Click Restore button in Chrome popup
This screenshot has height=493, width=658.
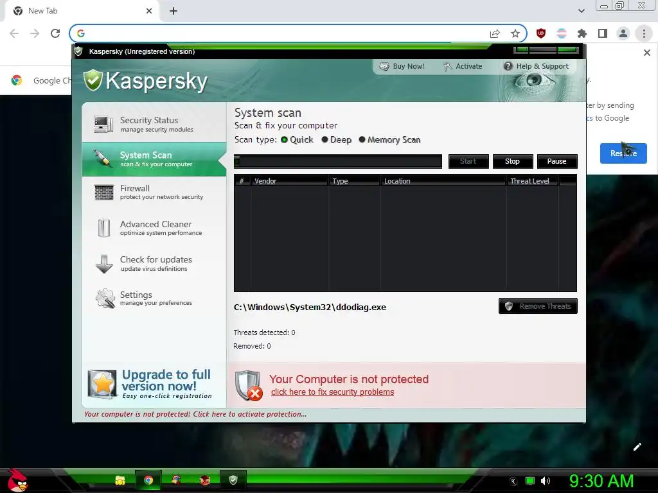coord(623,153)
